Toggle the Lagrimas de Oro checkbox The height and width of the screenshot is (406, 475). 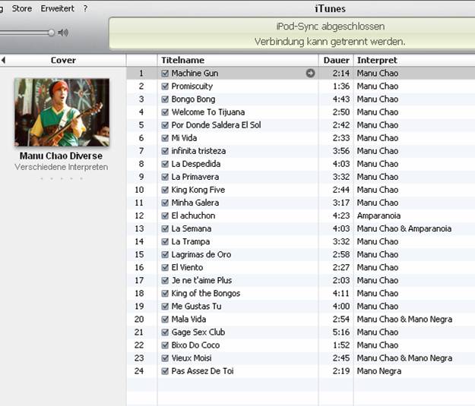coord(165,255)
